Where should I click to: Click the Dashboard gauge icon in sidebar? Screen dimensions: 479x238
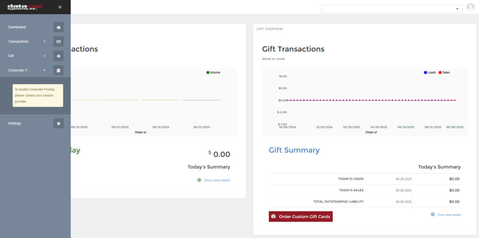pos(58,27)
